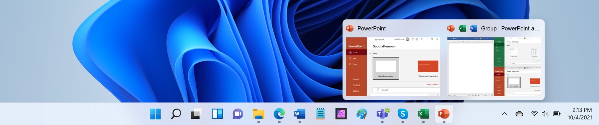Image resolution: width=599 pixels, height=125 pixels.
Task: Select Open in the PowerPoint preview sidebar
Action: (357, 64)
